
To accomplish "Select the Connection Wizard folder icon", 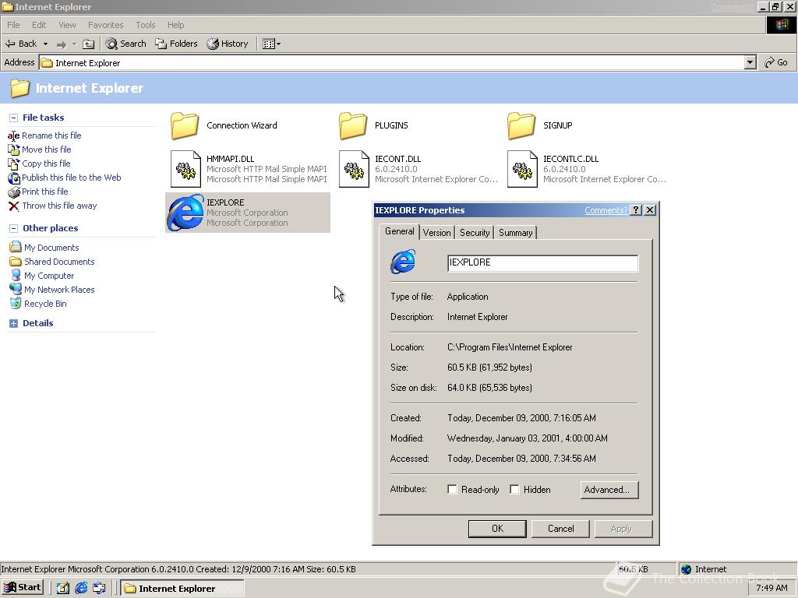I will 184,125.
